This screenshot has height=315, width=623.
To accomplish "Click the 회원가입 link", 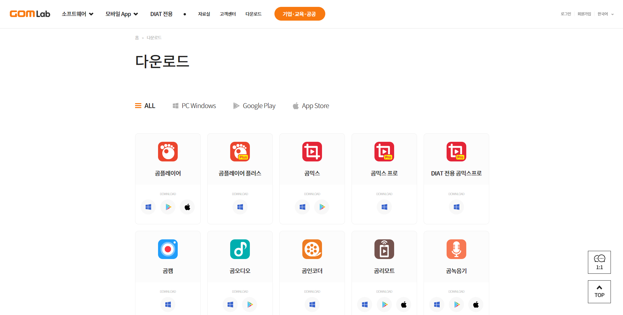I will coord(584,14).
